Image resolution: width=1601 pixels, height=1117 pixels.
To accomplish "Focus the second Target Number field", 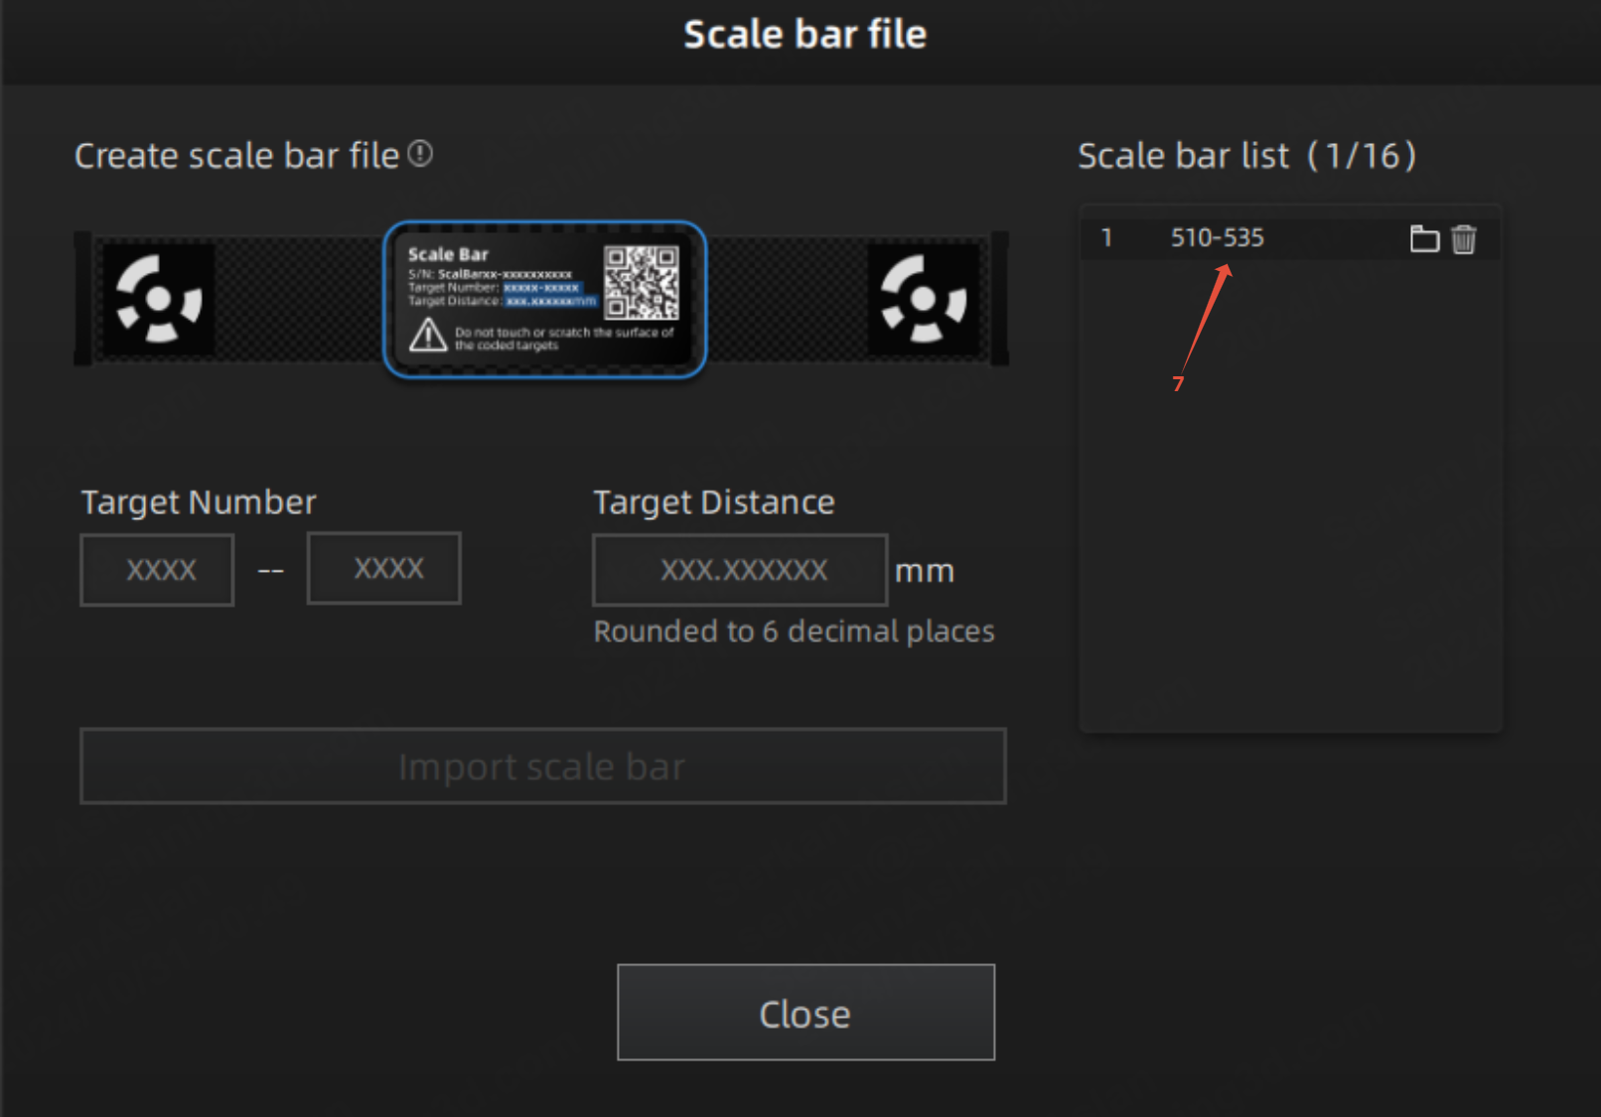I will pos(384,568).
